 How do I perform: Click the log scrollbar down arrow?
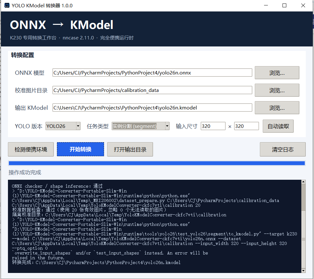coord(304,271)
